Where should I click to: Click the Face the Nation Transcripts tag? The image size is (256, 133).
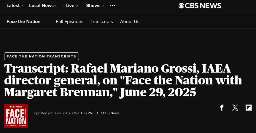(x=42, y=56)
